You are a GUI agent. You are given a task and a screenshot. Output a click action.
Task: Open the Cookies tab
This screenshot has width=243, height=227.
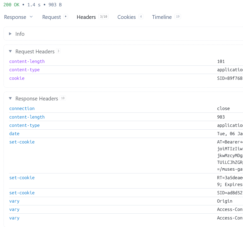(x=127, y=17)
